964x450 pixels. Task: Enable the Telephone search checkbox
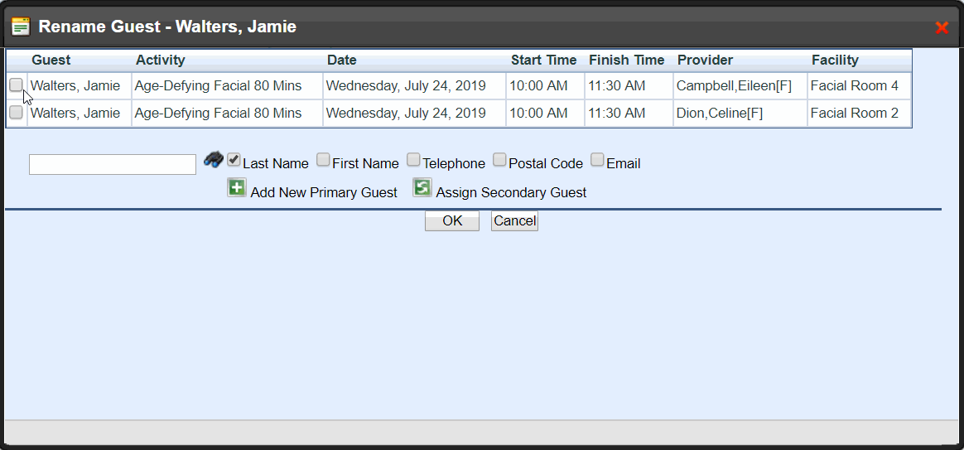click(x=414, y=160)
